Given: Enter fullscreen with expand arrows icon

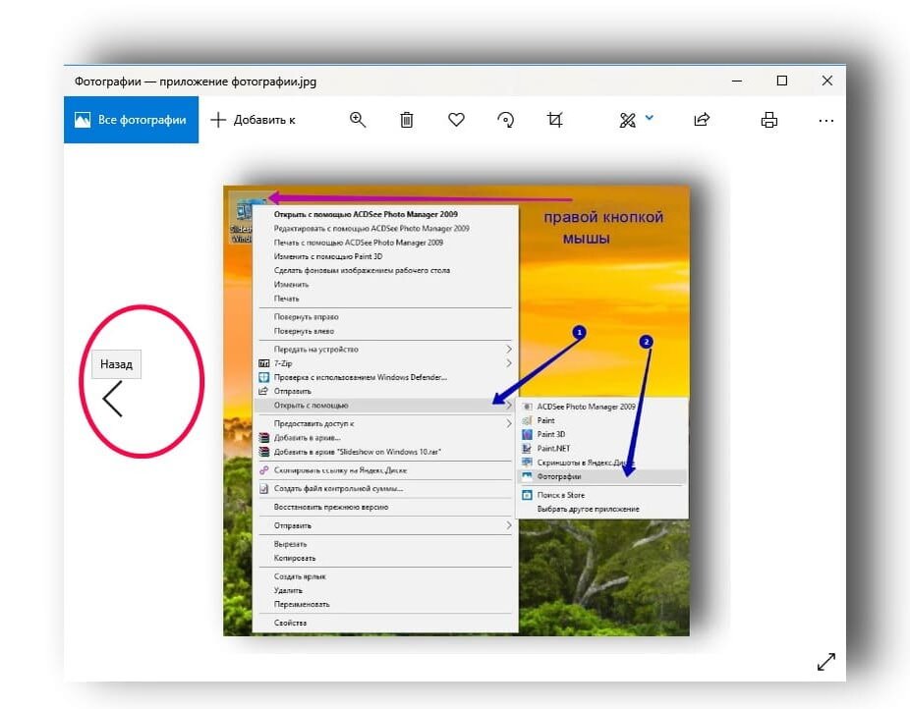Looking at the screenshot, I should tap(826, 661).
